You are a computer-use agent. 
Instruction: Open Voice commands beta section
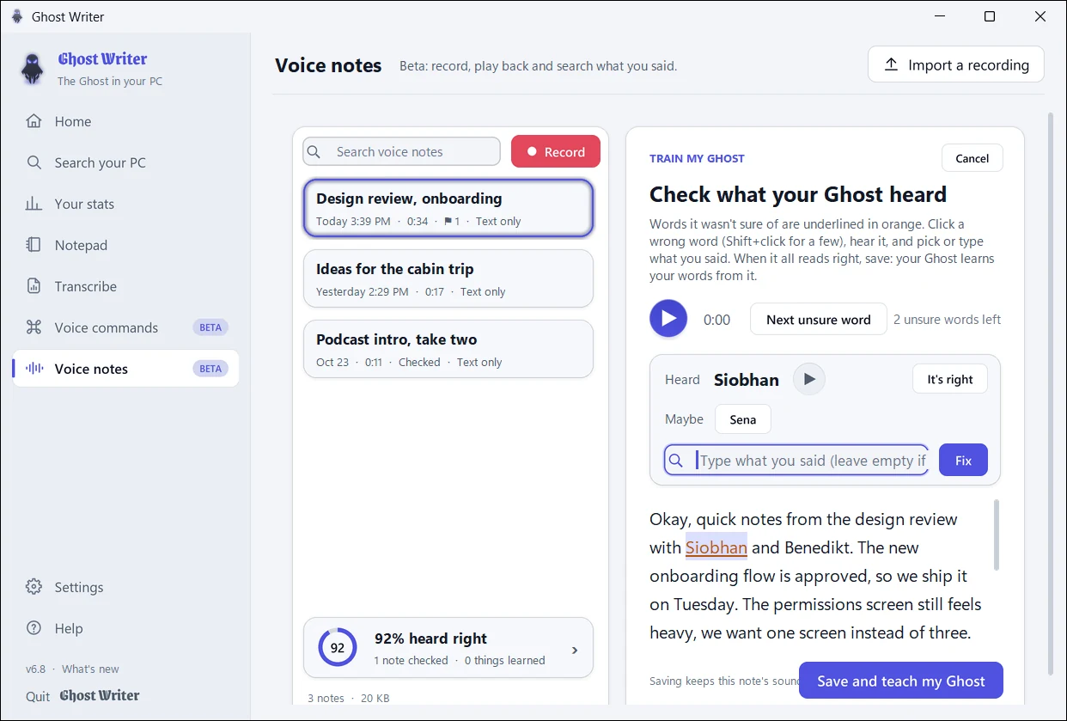pyautogui.click(x=125, y=327)
